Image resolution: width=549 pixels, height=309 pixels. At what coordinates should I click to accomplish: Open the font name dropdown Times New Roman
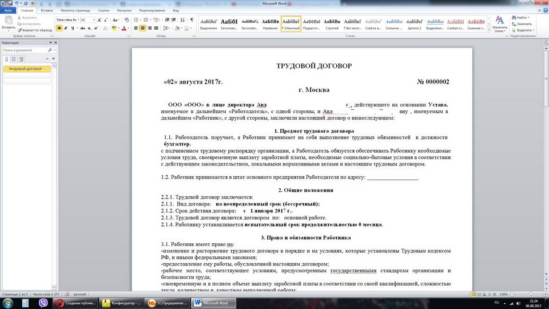point(78,20)
